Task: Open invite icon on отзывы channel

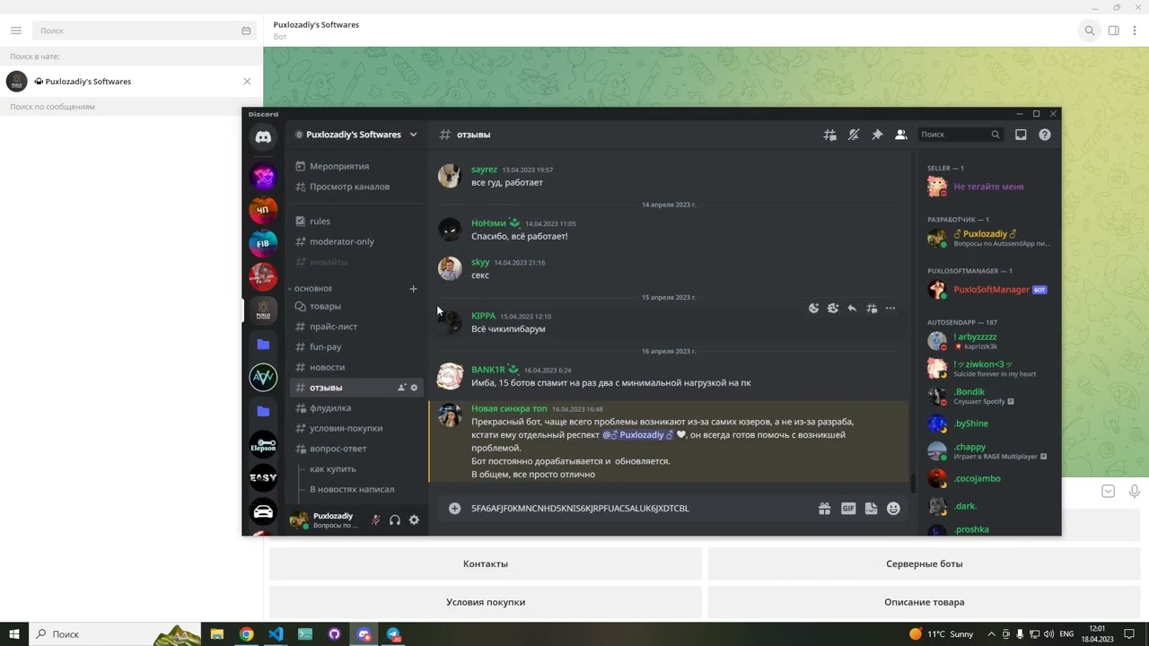Action: pos(401,388)
